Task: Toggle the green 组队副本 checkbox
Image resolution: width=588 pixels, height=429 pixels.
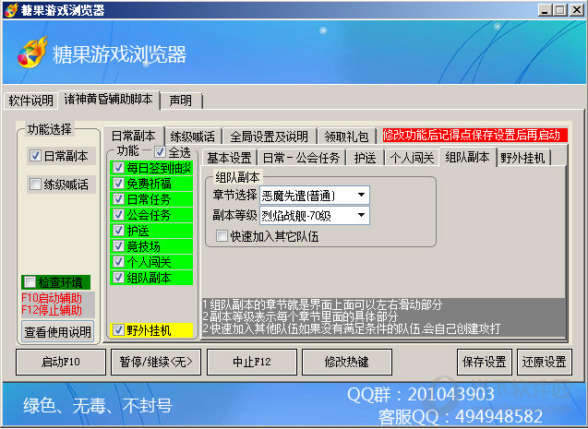Action: 118,278
